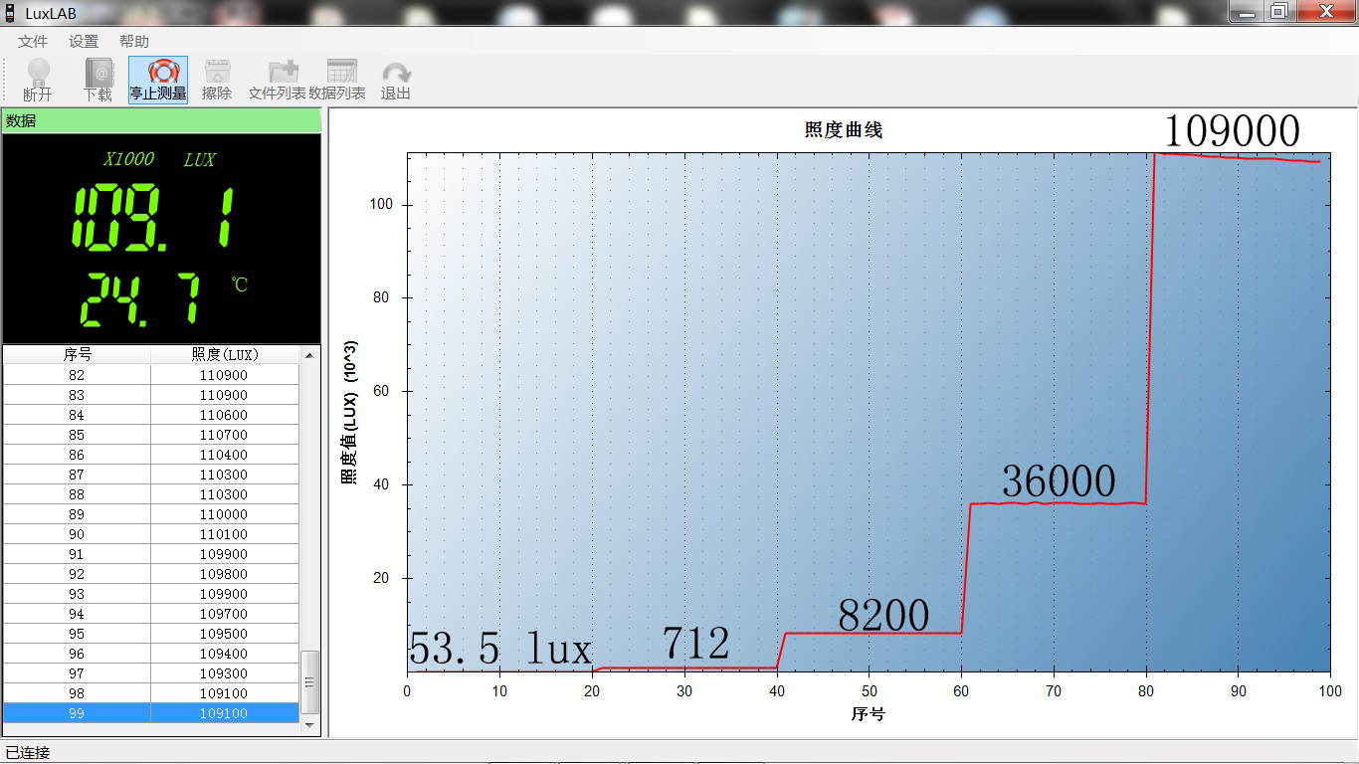Click the scrollbar beside the data list

tap(309, 682)
